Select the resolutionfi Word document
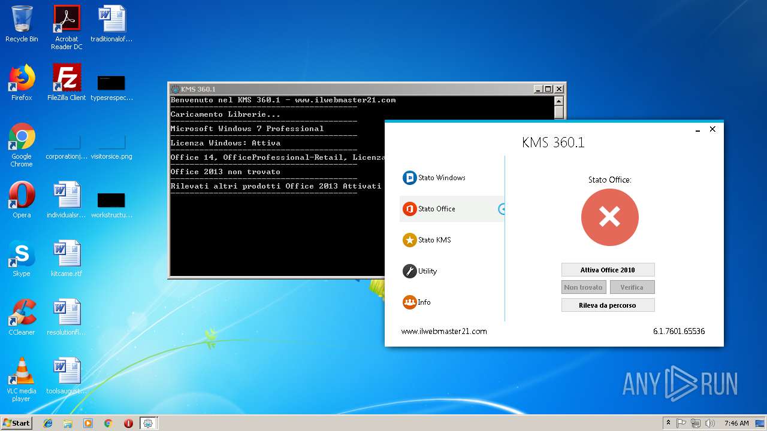The width and height of the screenshot is (767, 431). (67, 317)
